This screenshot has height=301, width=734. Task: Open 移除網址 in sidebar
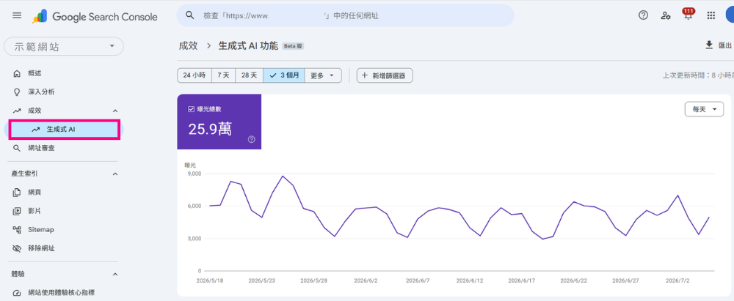click(41, 249)
